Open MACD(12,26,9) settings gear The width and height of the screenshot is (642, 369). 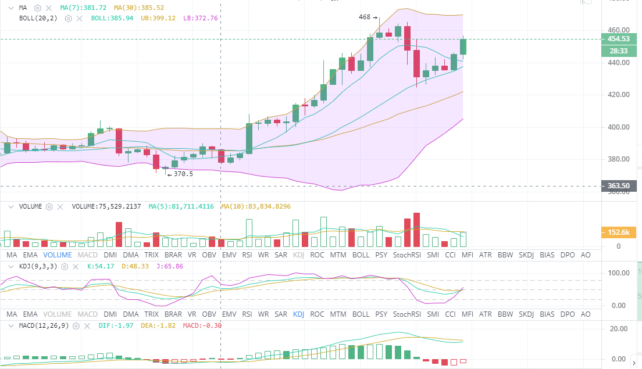click(76, 325)
